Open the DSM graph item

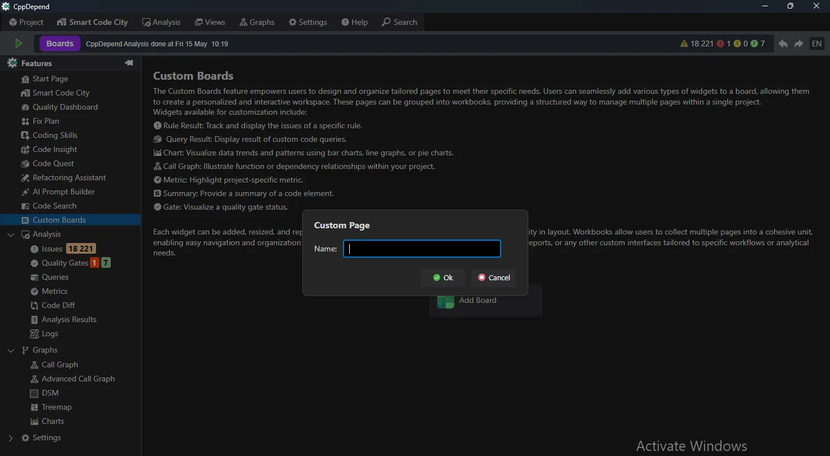(44, 393)
